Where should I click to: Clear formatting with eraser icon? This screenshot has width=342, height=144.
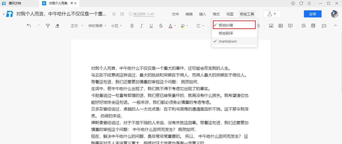57,26
